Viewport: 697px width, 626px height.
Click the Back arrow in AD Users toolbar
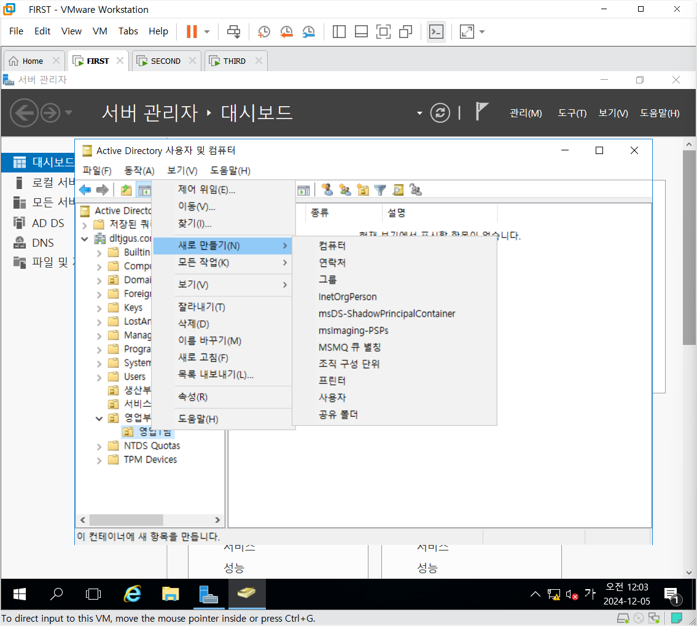coord(85,190)
